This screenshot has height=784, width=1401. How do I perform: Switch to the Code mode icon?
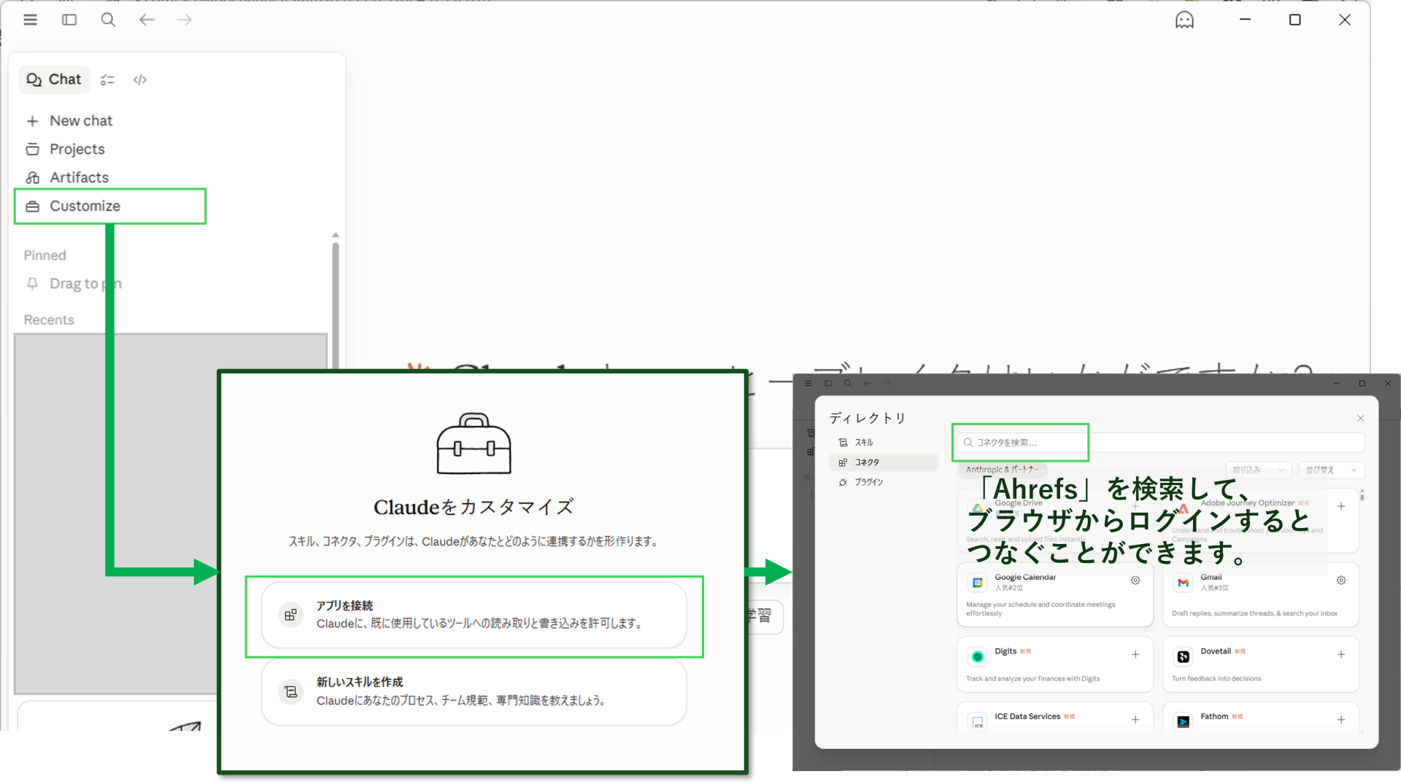coord(140,79)
